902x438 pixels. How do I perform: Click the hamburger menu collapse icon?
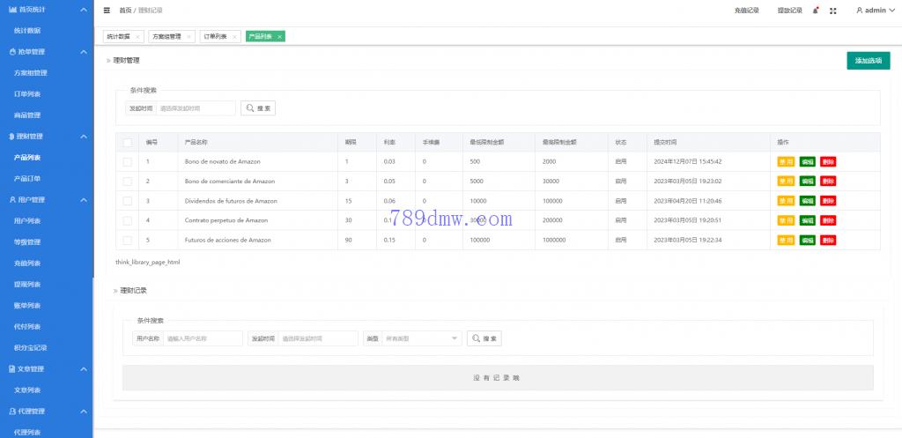pyautogui.click(x=107, y=11)
